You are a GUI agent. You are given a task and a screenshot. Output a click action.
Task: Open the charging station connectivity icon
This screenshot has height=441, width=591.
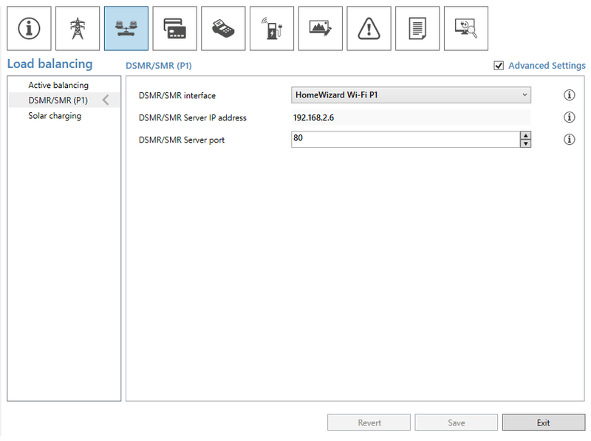[x=272, y=28]
